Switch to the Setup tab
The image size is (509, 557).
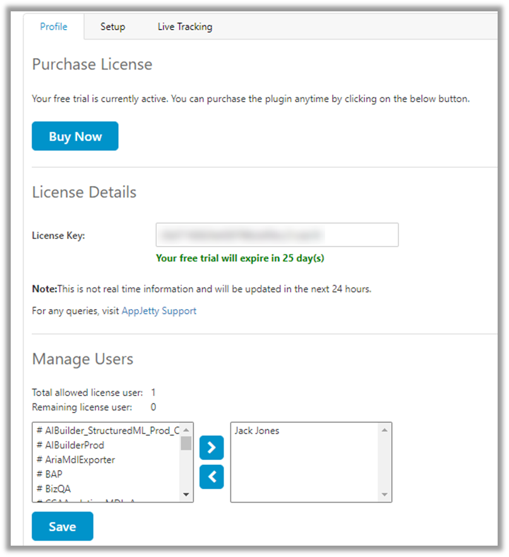[112, 26]
